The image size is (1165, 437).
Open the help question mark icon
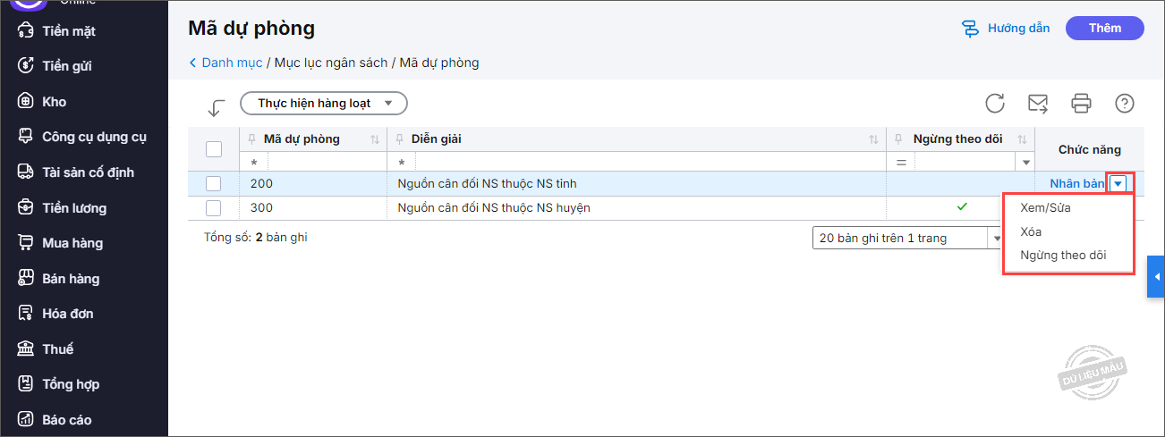point(1125,104)
